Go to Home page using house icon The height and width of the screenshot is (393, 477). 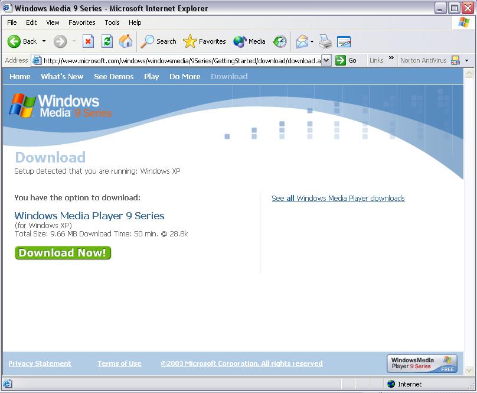point(126,41)
